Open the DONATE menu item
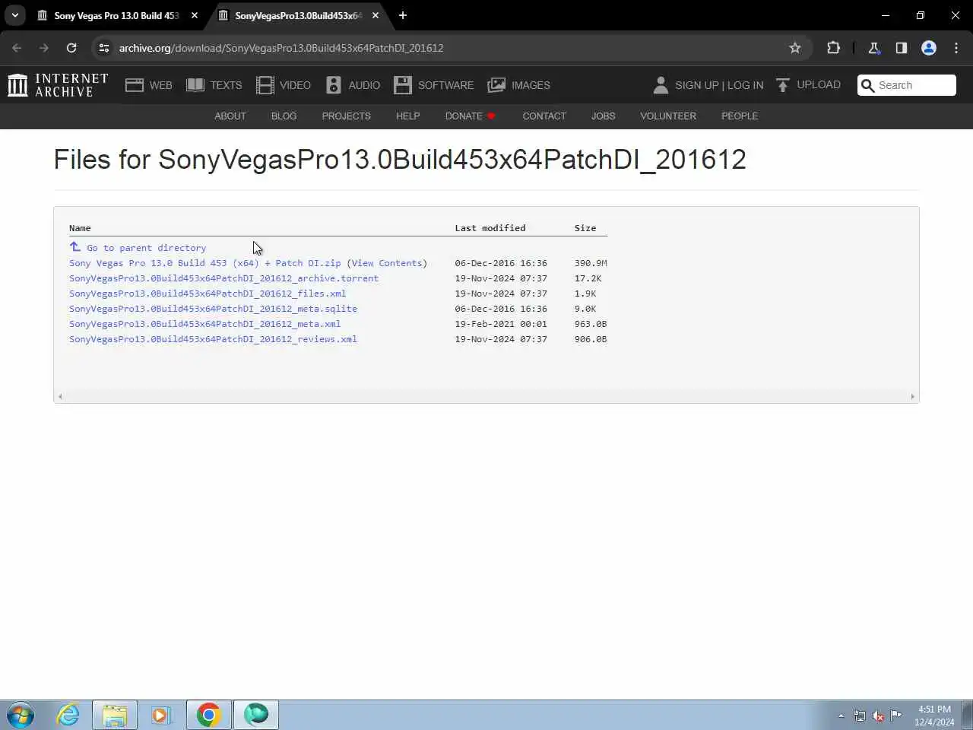 click(470, 116)
